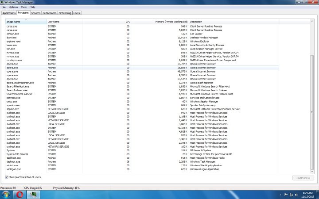Click Processes: 50 status text
Viewport: 319px width, 199px height.
[8, 188]
